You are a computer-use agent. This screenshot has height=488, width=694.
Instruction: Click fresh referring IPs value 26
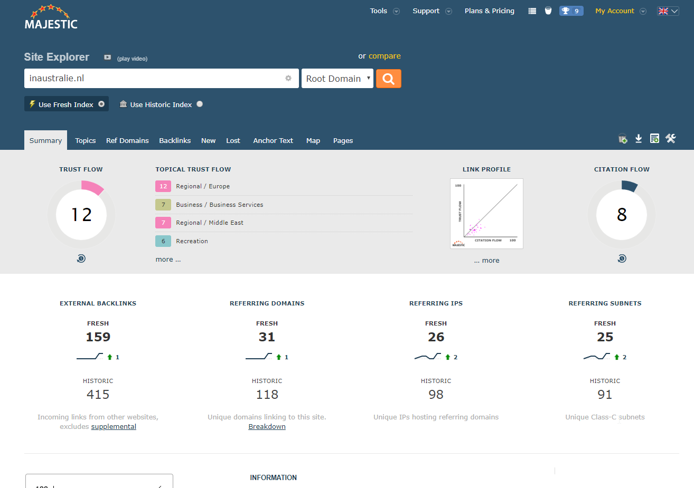point(436,337)
